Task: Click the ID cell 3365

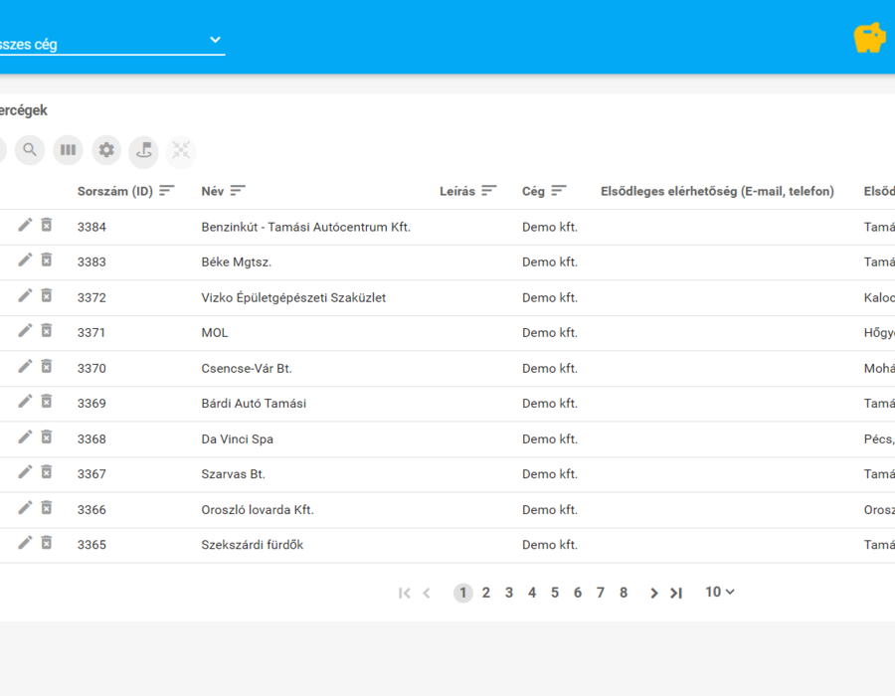Action: pyautogui.click(x=91, y=545)
